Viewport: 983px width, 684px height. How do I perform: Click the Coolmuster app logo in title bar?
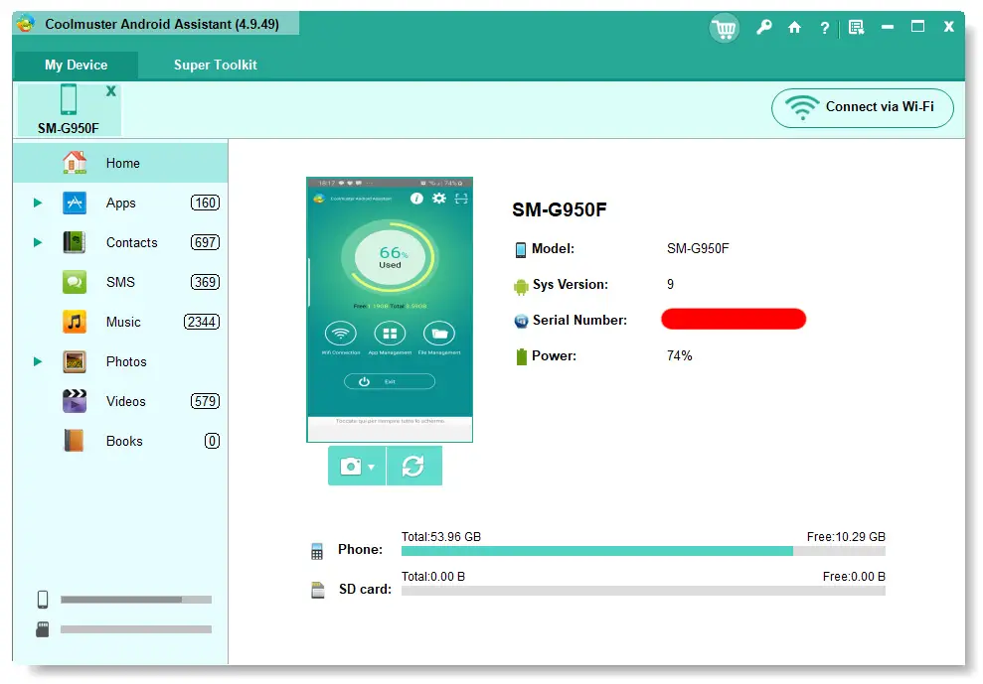26,24
